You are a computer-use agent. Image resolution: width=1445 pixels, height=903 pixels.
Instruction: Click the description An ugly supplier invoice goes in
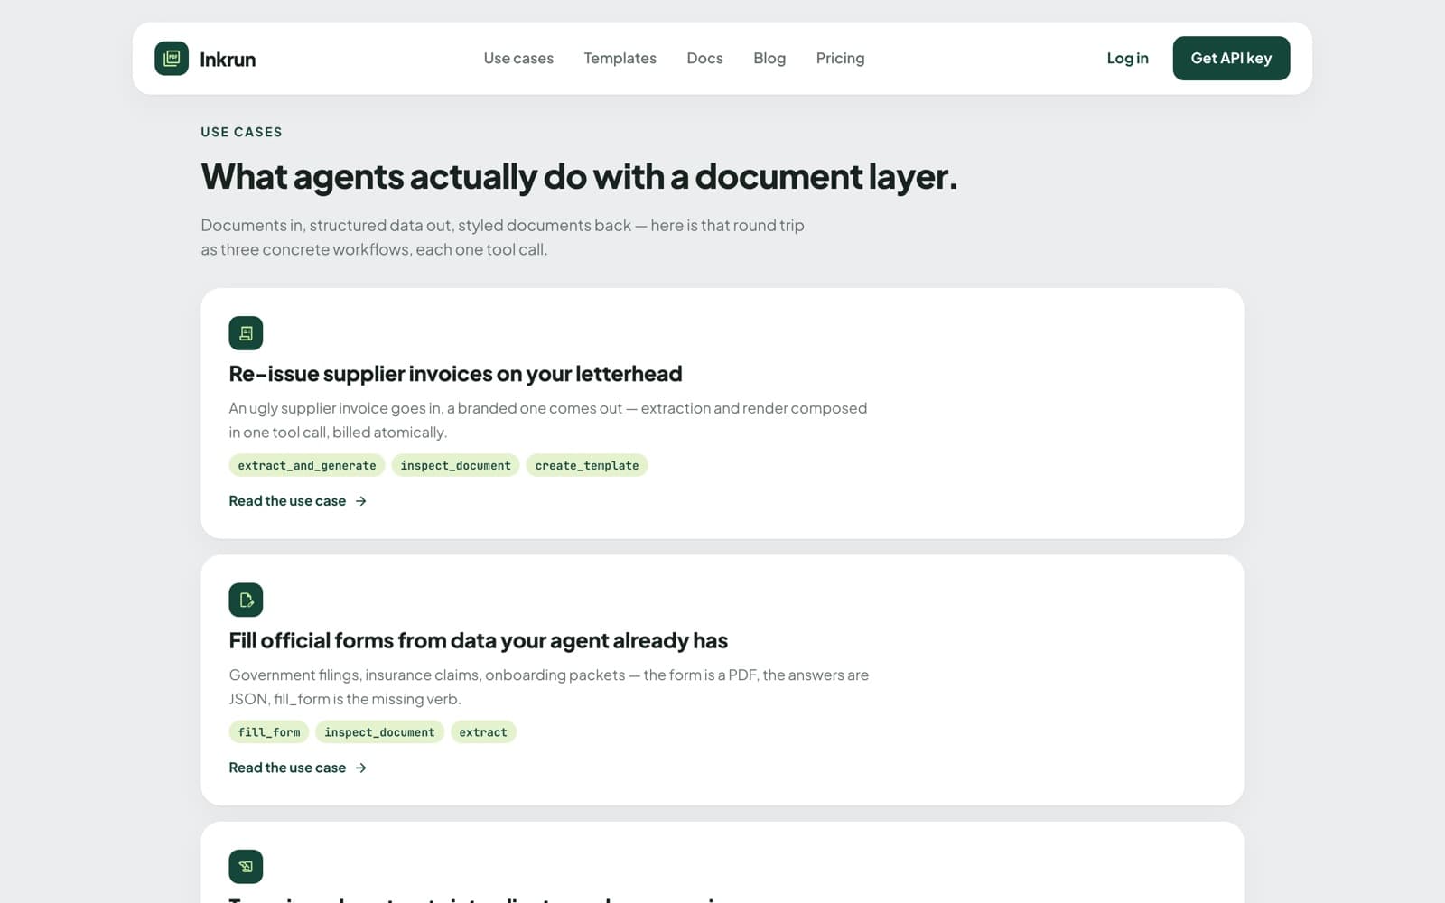point(547,420)
